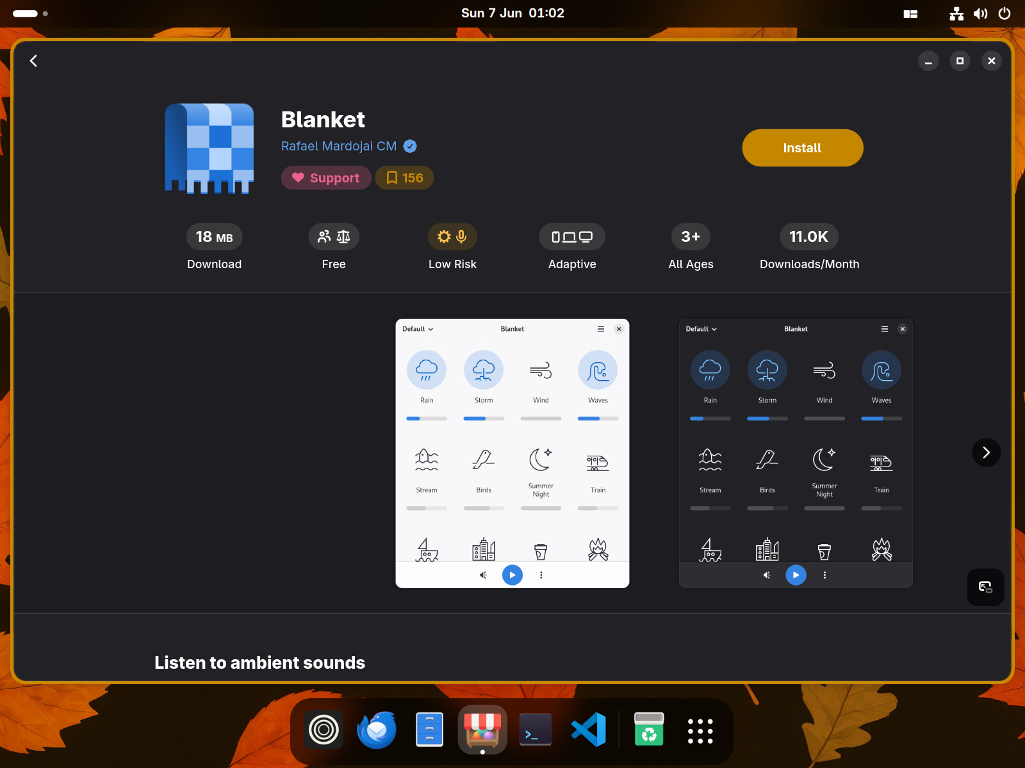Launch Zen Browser from the dock
The image size is (1025, 768).
point(324,730)
